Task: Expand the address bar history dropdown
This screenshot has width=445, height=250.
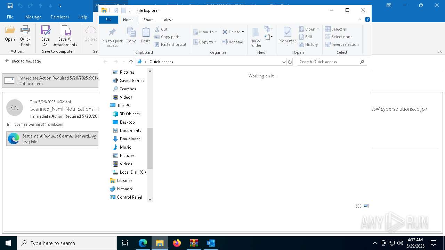Action: 284,62
